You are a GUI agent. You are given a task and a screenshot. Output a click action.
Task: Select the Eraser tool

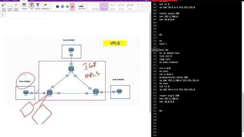coord(24,6)
